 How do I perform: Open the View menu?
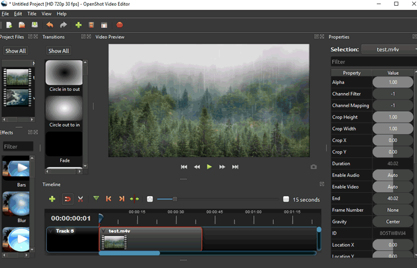[x=46, y=13]
